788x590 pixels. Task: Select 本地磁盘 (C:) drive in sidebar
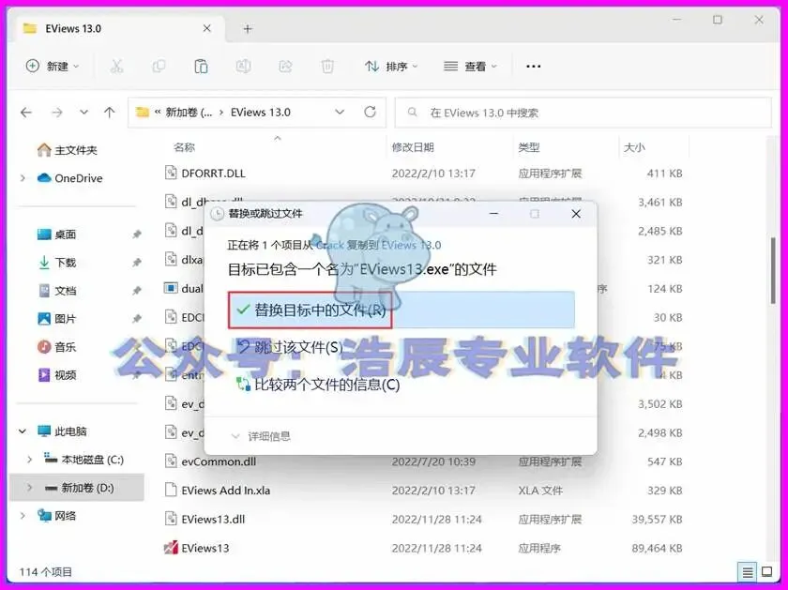point(83,460)
